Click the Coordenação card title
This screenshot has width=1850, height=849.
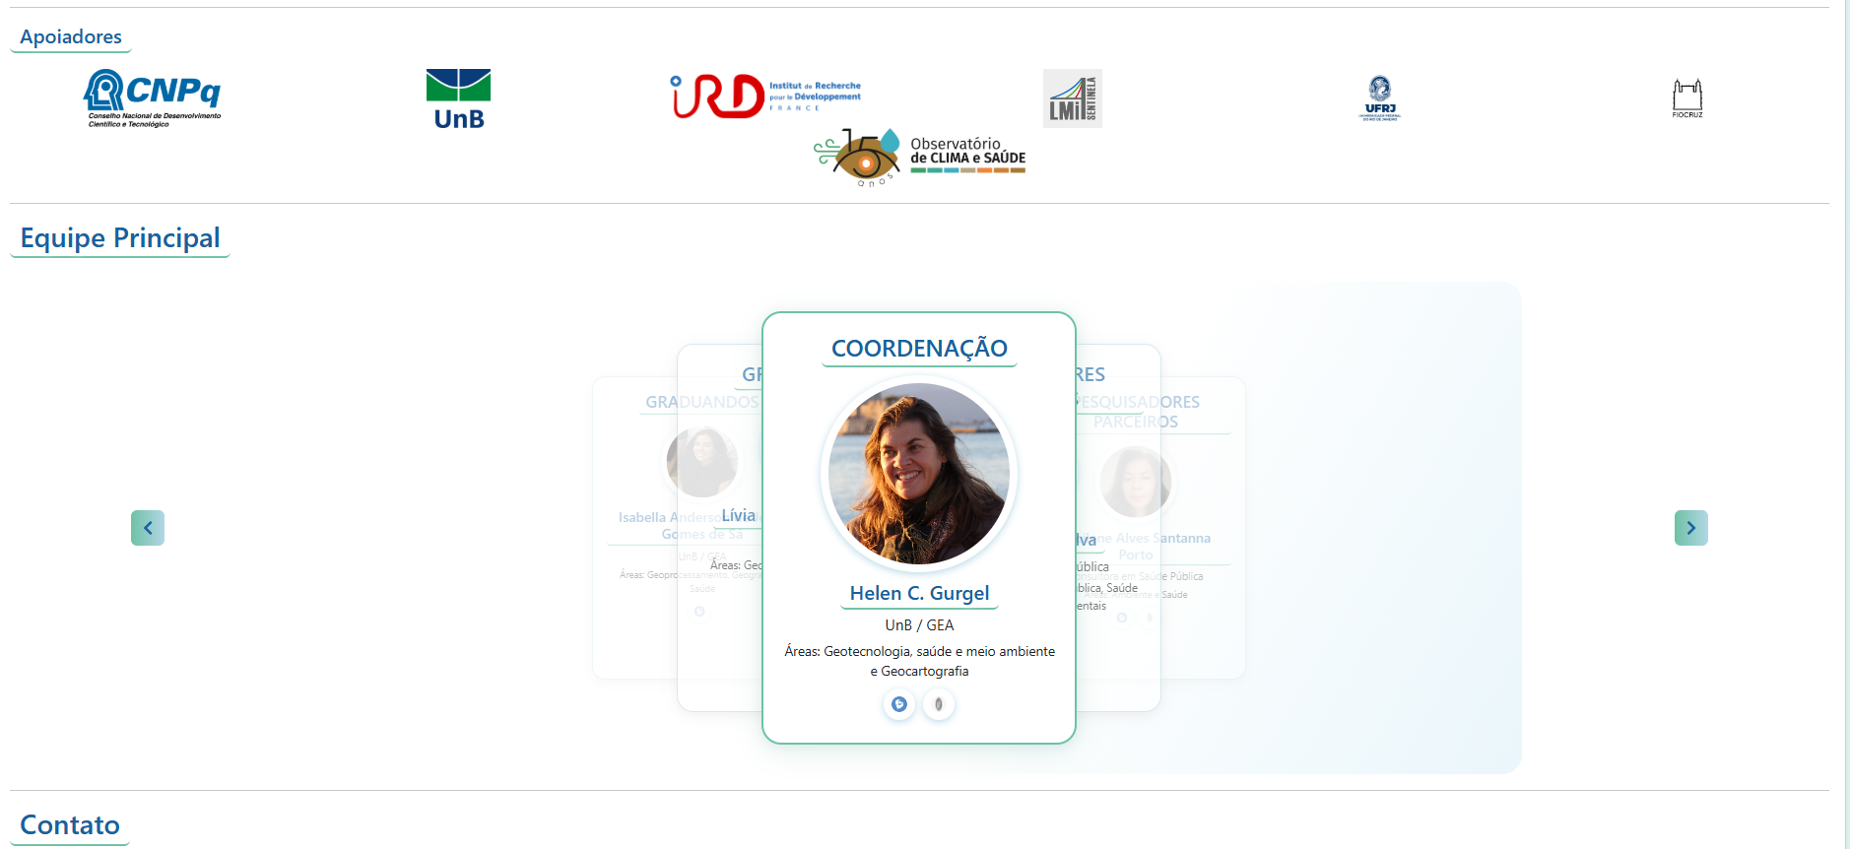(x=919, y=349)
